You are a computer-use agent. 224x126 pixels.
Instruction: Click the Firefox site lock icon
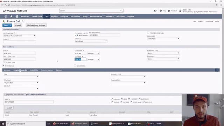(6, 5)
